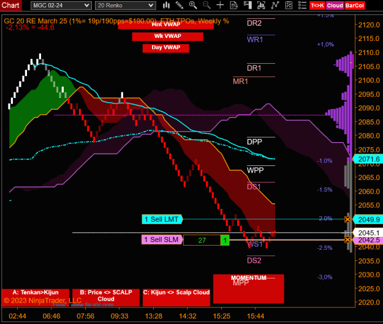This screenshot has width=383, height=324.
Task: Click the C: Kijun <> Scalp Cloud label
Action: tap(176, 298)
